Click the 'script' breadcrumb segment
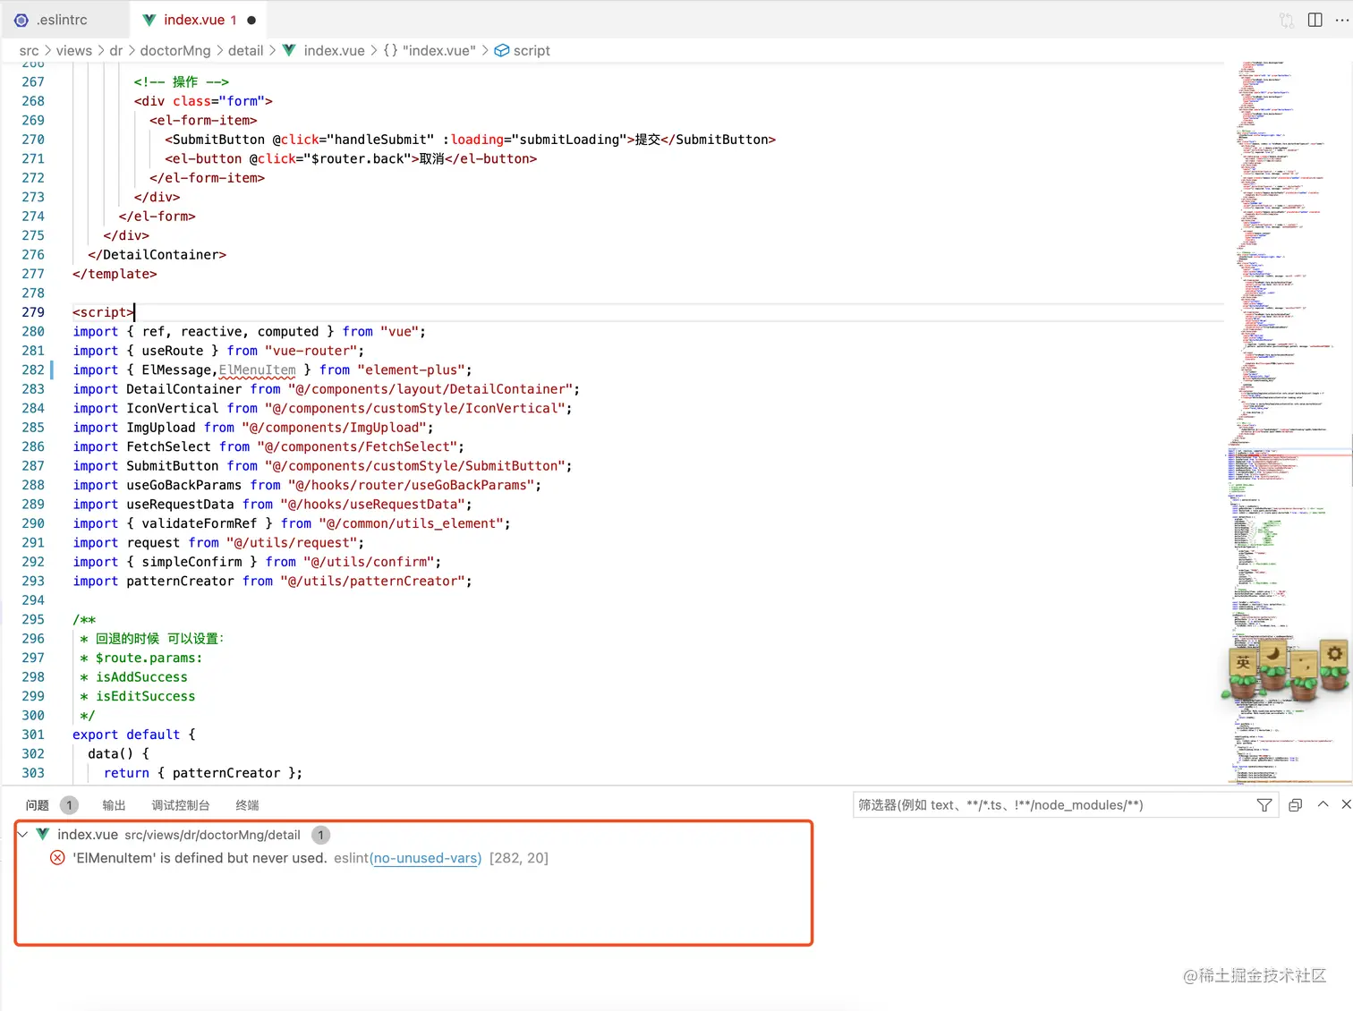Image resolution: width=1353 pixels, height=1011 pixels. pyautogui.click(x=532, y=51)
